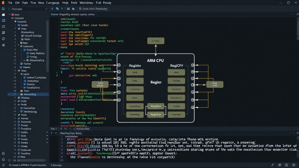This screenshot has height=168, width=299.
Task: Click the down arrow in bottom panel header
Action: tap(56, 133)
